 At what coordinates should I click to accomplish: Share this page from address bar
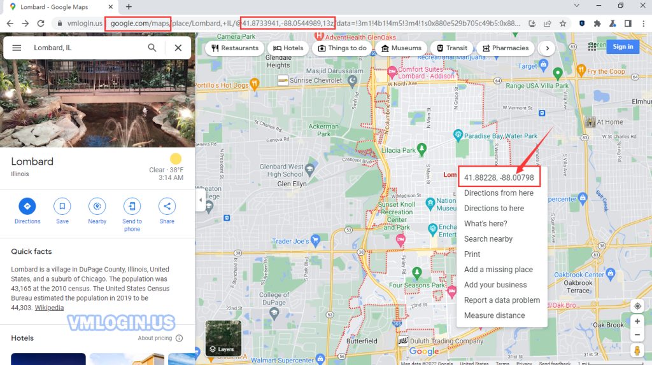(x=547, y=24)
